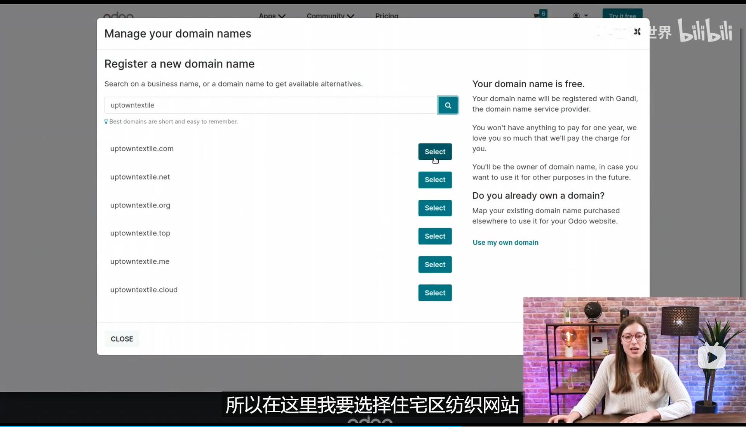Click the uptowntextile.com text
The width and height of the screenshot is (746, 427).
[142, 149]
